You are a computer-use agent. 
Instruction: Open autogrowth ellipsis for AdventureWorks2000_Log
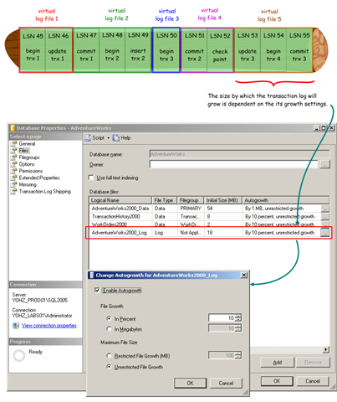(x=324, y=233)
